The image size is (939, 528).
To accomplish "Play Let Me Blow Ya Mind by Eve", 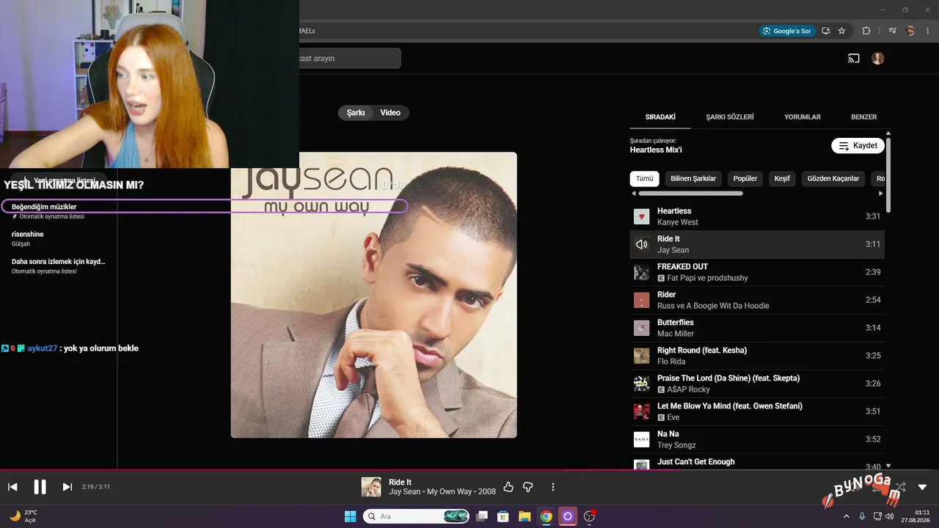I will point(757,411).
